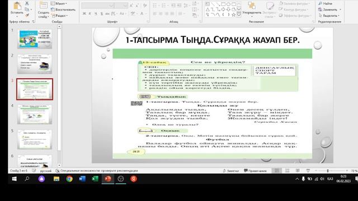Click the русский language indicator
The width and height of the screenshot is (358, 201).
coord(46,171)
